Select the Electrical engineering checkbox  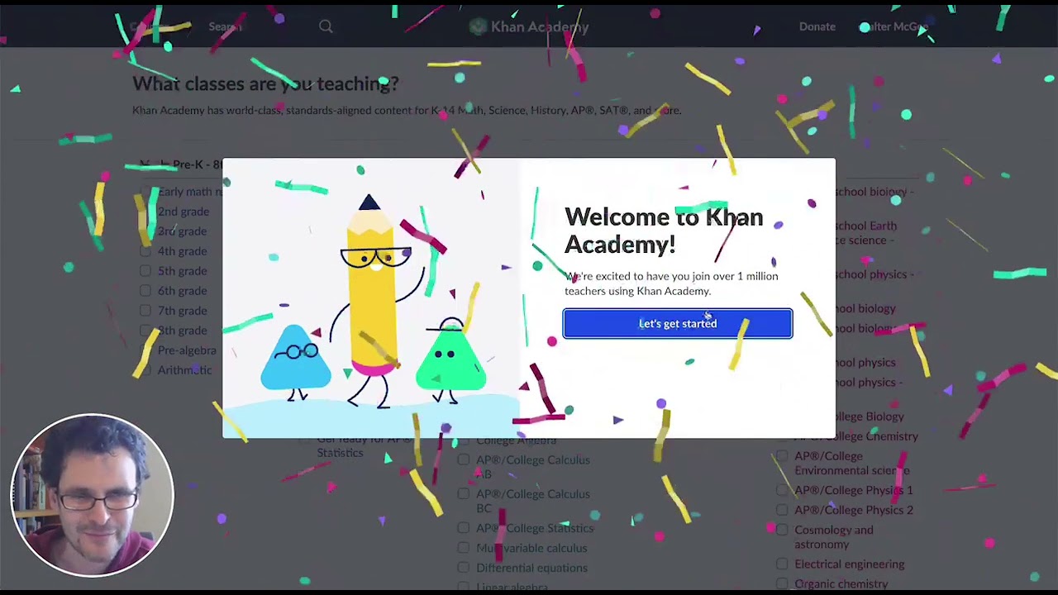(782, 564)
